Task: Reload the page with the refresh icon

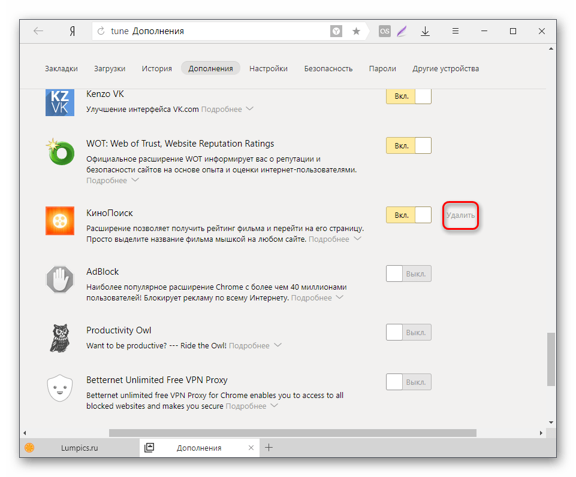Action: coord(101,31)
